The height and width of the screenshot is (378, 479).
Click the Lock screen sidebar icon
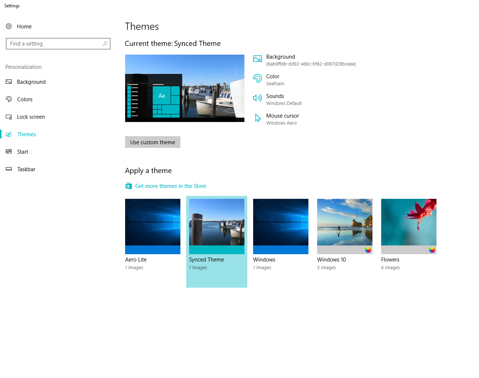tap(9, 117)
